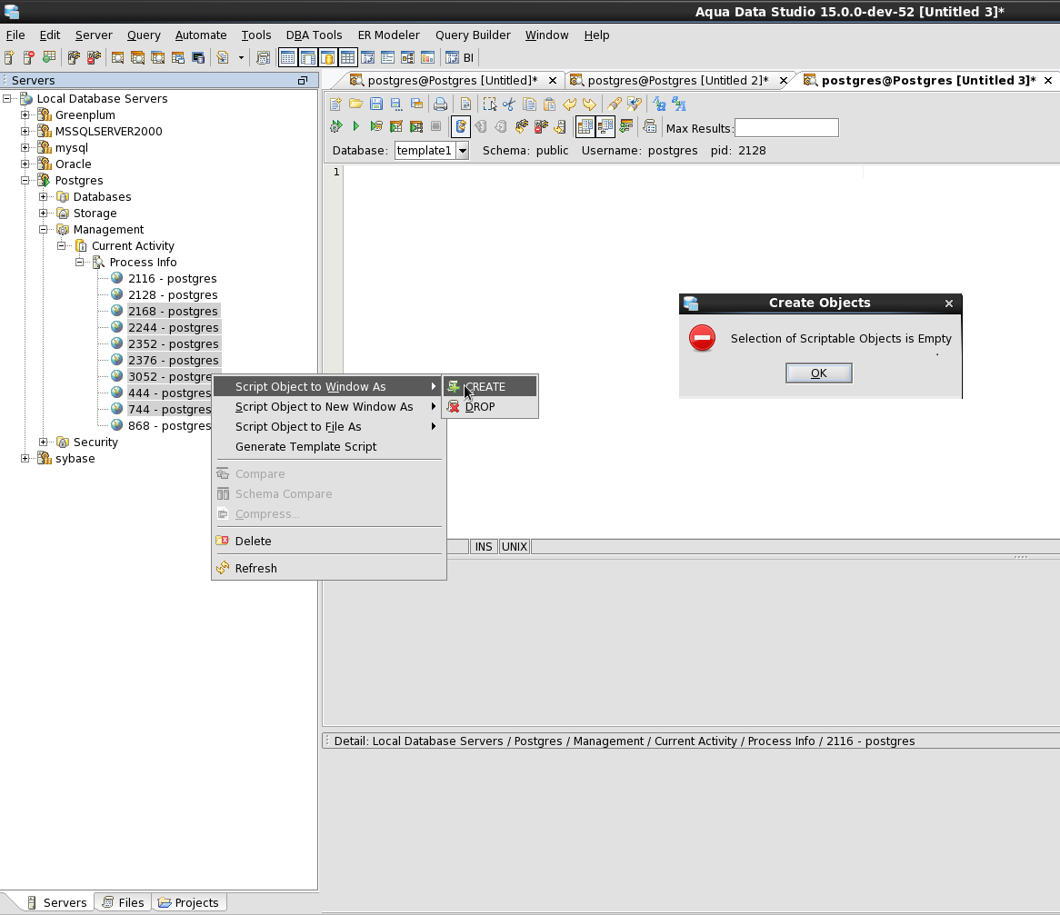Open the DBA Tools menu
This screenshot has height=915, width=1060.
314,35
